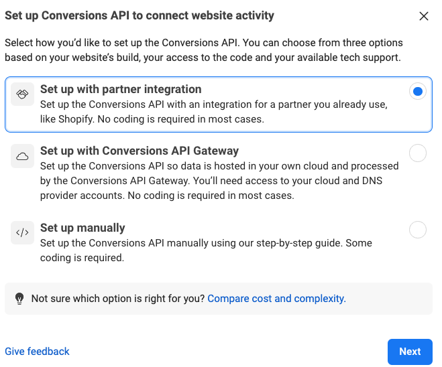The width and height of the screenshot is (442, 367).
Task: Click the Set up with Conversions API Gateway heading
Action: coord(140,151)
